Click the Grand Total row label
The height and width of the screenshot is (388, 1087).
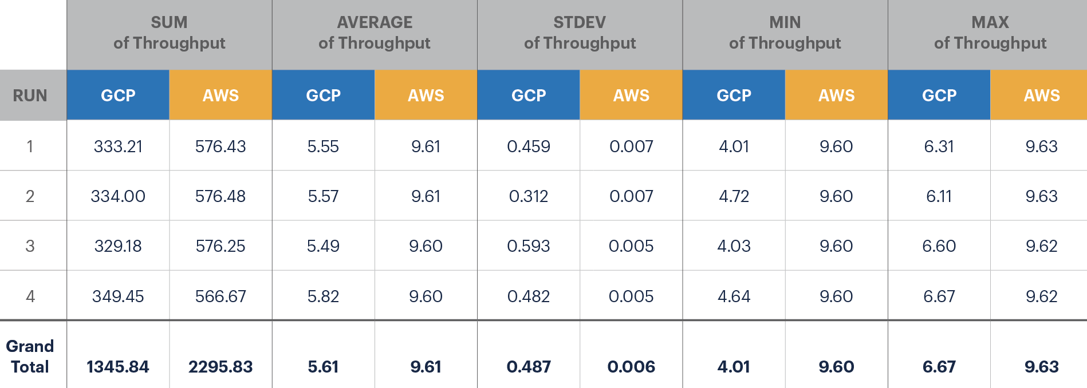(x=30, y=356)
